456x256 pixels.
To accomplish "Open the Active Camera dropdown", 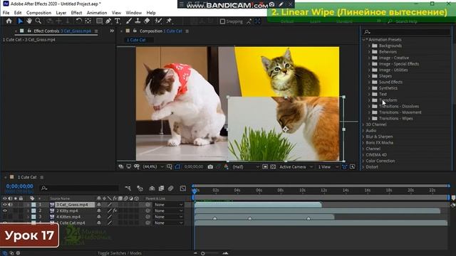I will 296,167.
